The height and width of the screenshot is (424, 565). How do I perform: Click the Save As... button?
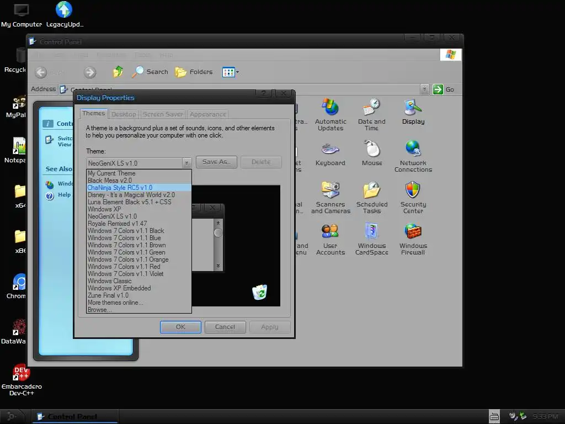216,162
